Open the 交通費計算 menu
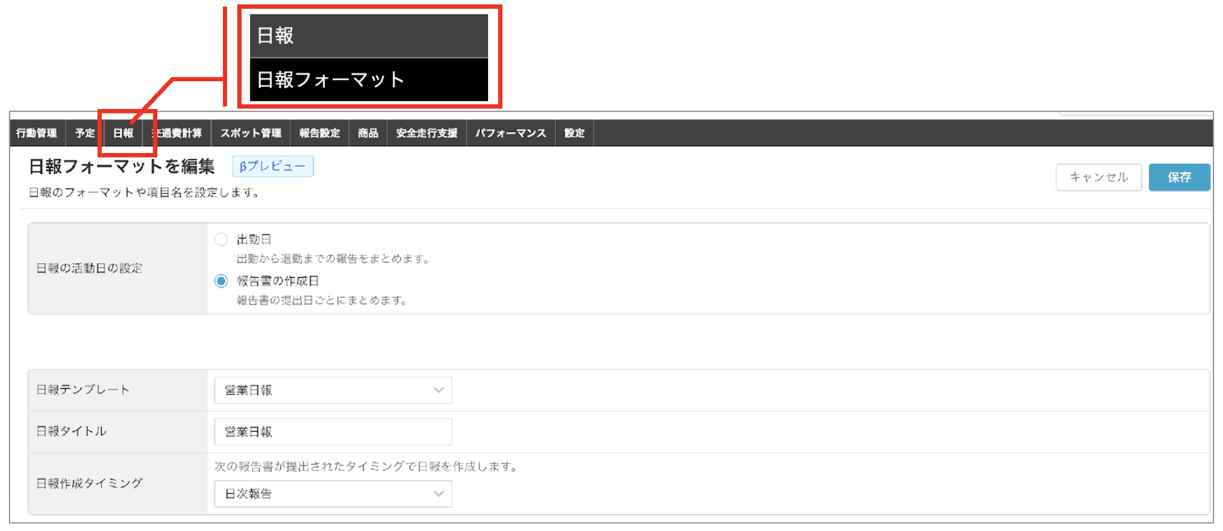 (177, 133)
